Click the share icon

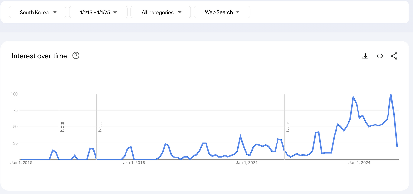point(394,56)
